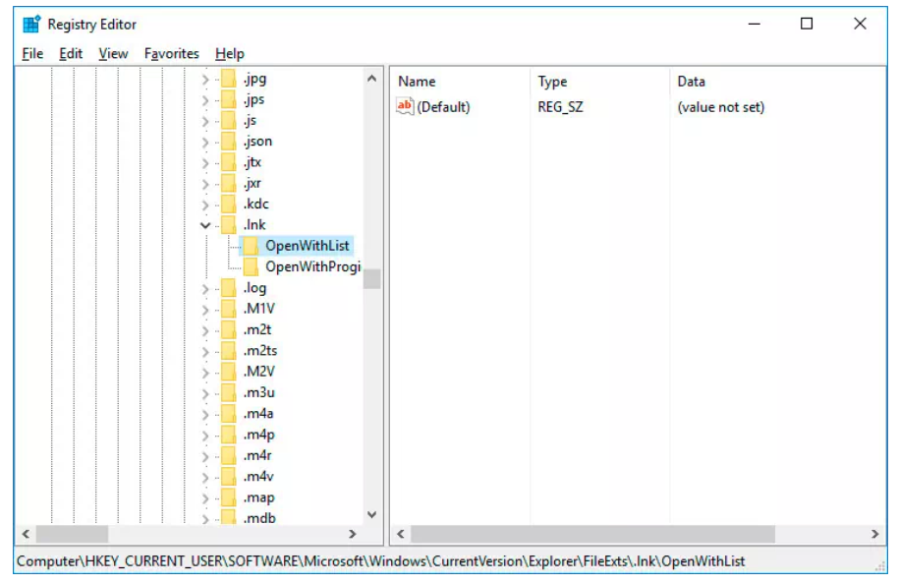898x584 pixels.
Task: Expand the .jpg key
Action: click(205, 80)
